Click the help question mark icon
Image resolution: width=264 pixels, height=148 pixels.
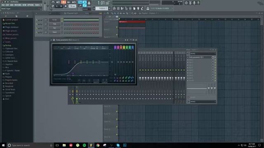pyautogui.click(x=198, y=3)
